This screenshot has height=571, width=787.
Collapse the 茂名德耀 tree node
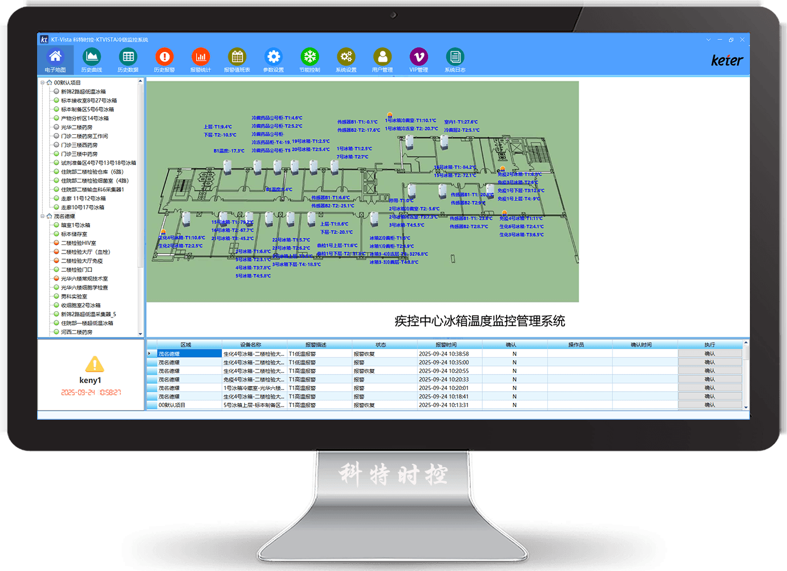tap(42, 216)
